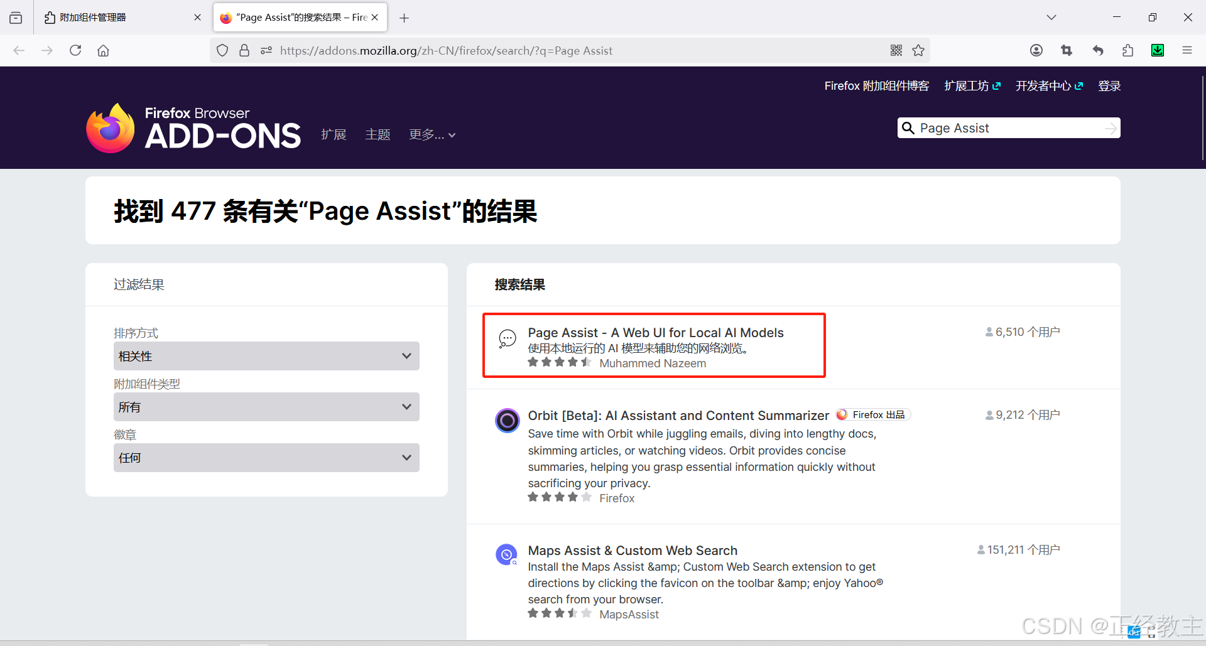The height and width of the screenshot is (646, 1206).
Task: Click the Orbit extension icon
Action: pos(507,421)
